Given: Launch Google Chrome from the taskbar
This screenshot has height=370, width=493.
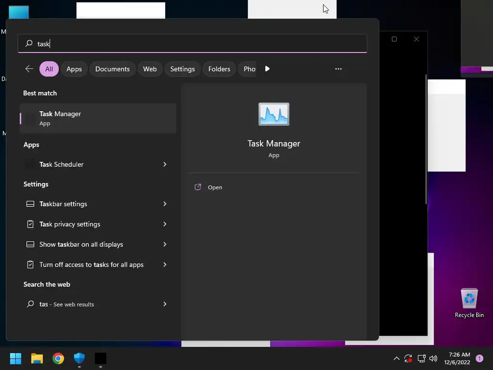Looking at the screenshot, I should click(x=58, y=358).
